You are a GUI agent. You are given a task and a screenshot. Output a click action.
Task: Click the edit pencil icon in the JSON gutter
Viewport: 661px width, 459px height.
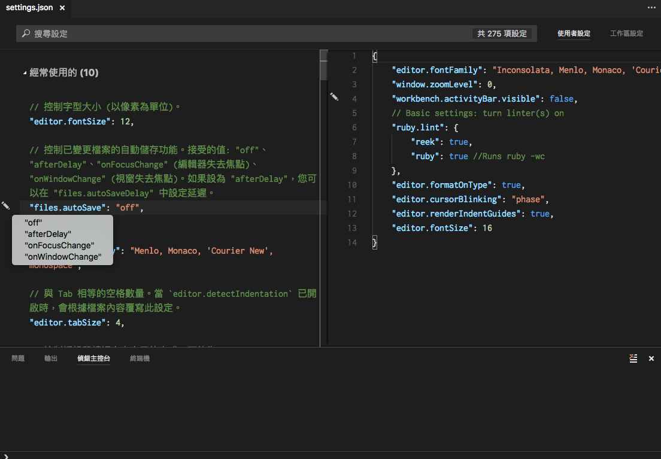[334, 96]
